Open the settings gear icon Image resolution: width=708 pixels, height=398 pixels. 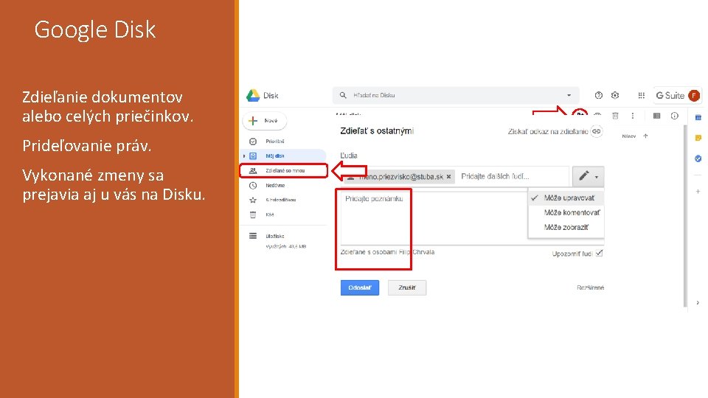[615, 95]
